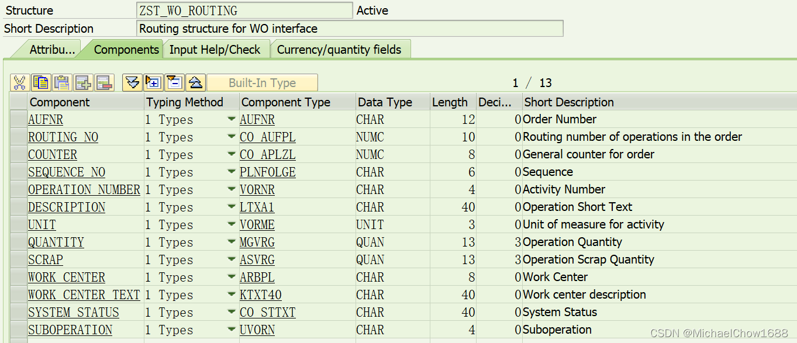
Task: Open the Typing Method dropdown for DESCRIPTION
Action: pos(232,207)
